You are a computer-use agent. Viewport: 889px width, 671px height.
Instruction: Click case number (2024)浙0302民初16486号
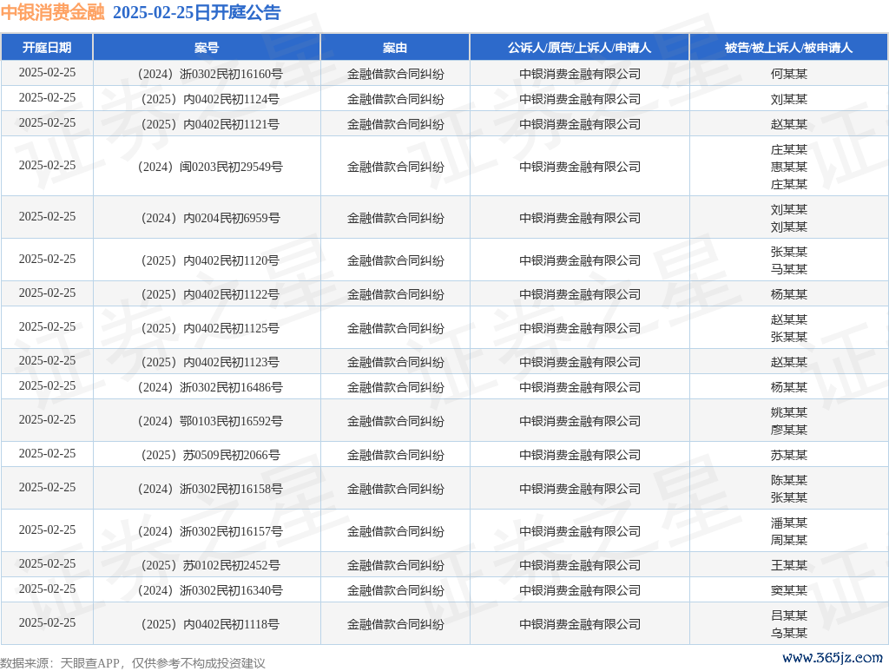[x=210, y=387]
